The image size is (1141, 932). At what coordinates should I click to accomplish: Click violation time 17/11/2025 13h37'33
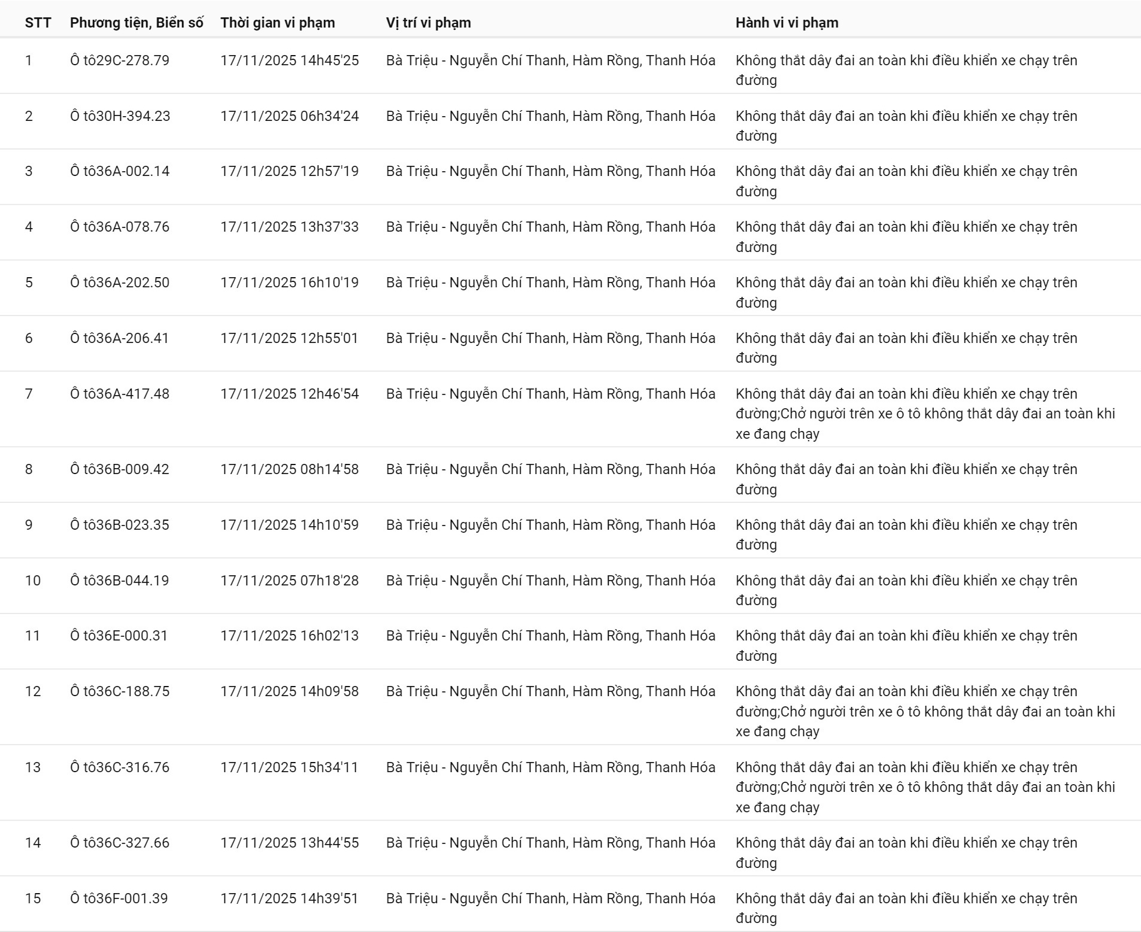(289, 227)
